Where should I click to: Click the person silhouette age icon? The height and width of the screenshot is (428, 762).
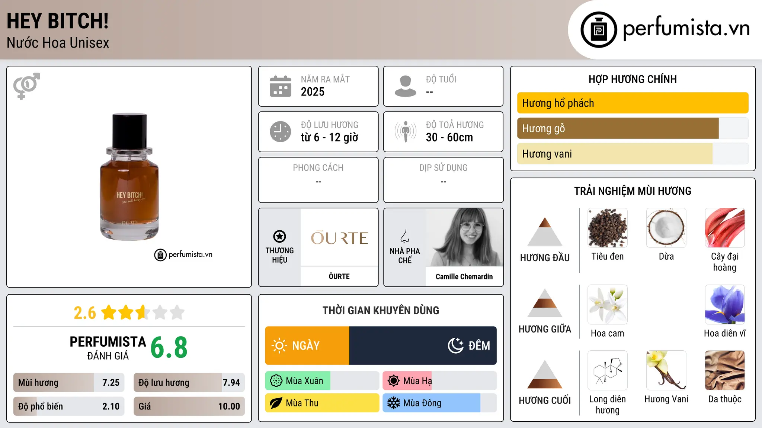pyautogui.click(x=405, y=86)
